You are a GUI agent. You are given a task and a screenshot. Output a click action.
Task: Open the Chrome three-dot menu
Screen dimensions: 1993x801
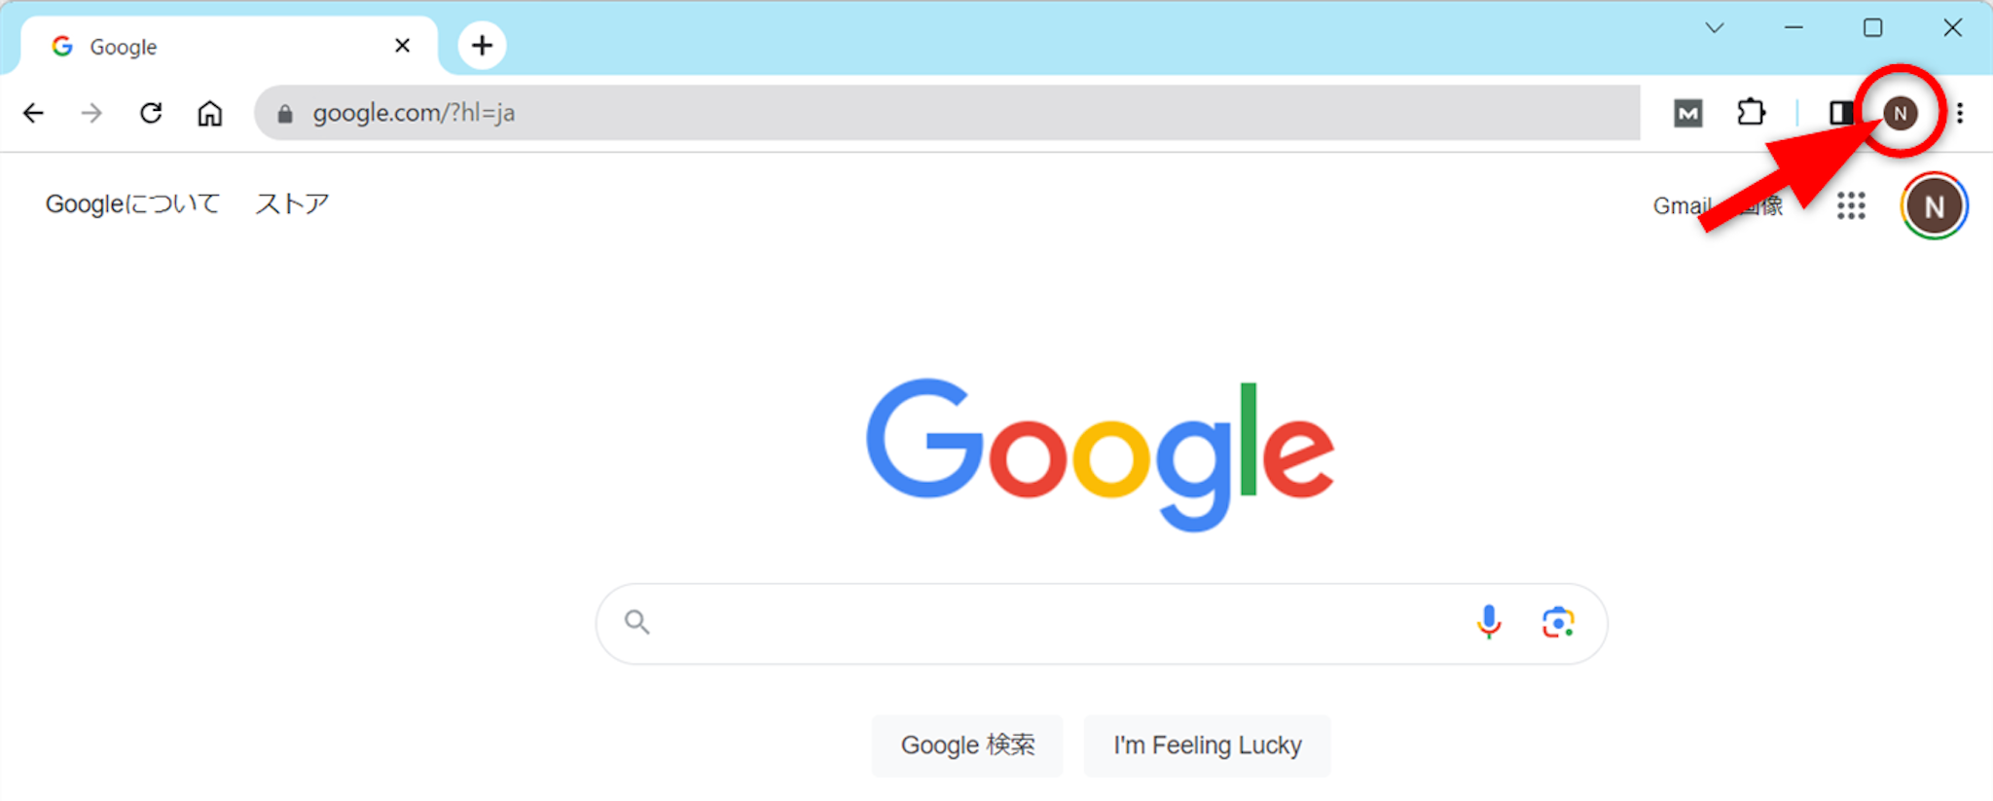coord(1960,113)
